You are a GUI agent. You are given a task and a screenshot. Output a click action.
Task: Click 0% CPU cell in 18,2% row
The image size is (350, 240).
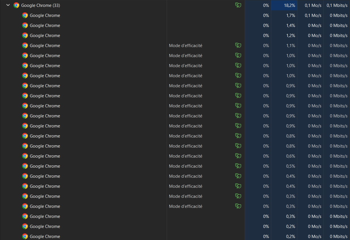coord(258,5)
